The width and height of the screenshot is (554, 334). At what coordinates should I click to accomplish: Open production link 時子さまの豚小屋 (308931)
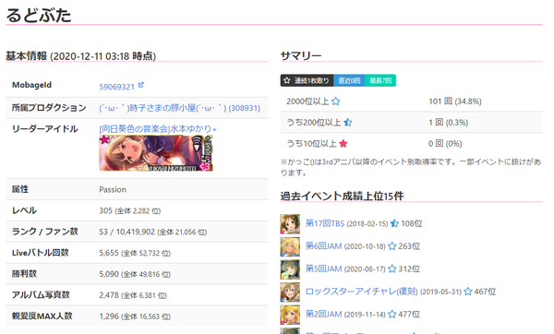(179, 108)
